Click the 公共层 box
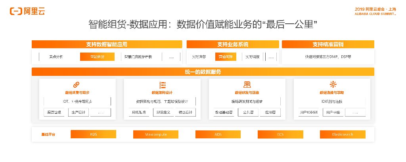This screenshot has height=162, width=406. [x=248, y=112]
